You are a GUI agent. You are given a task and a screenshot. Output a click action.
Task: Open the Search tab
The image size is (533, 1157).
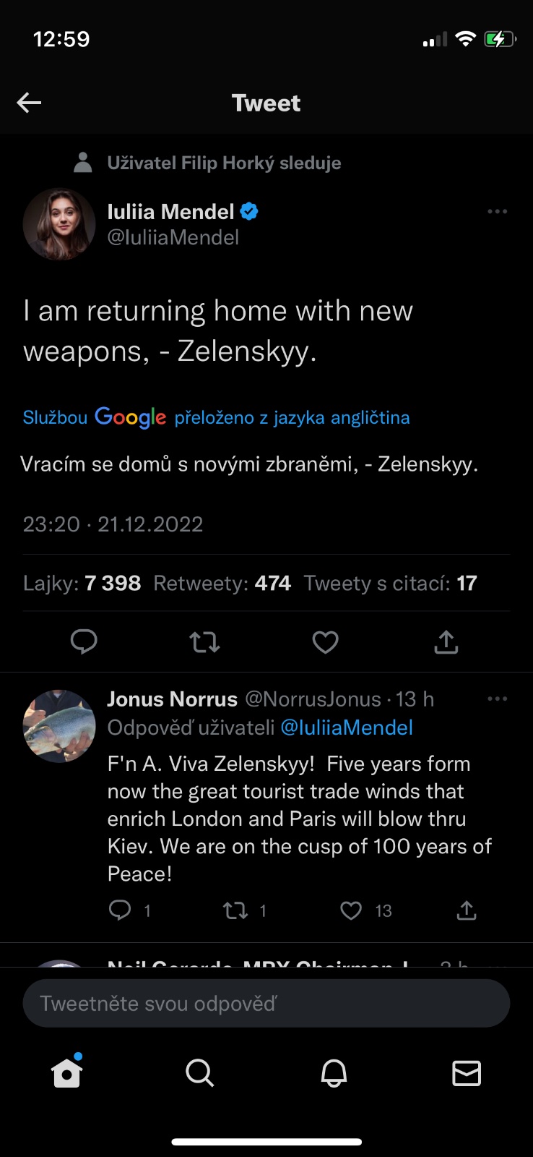click(199, 1073)
